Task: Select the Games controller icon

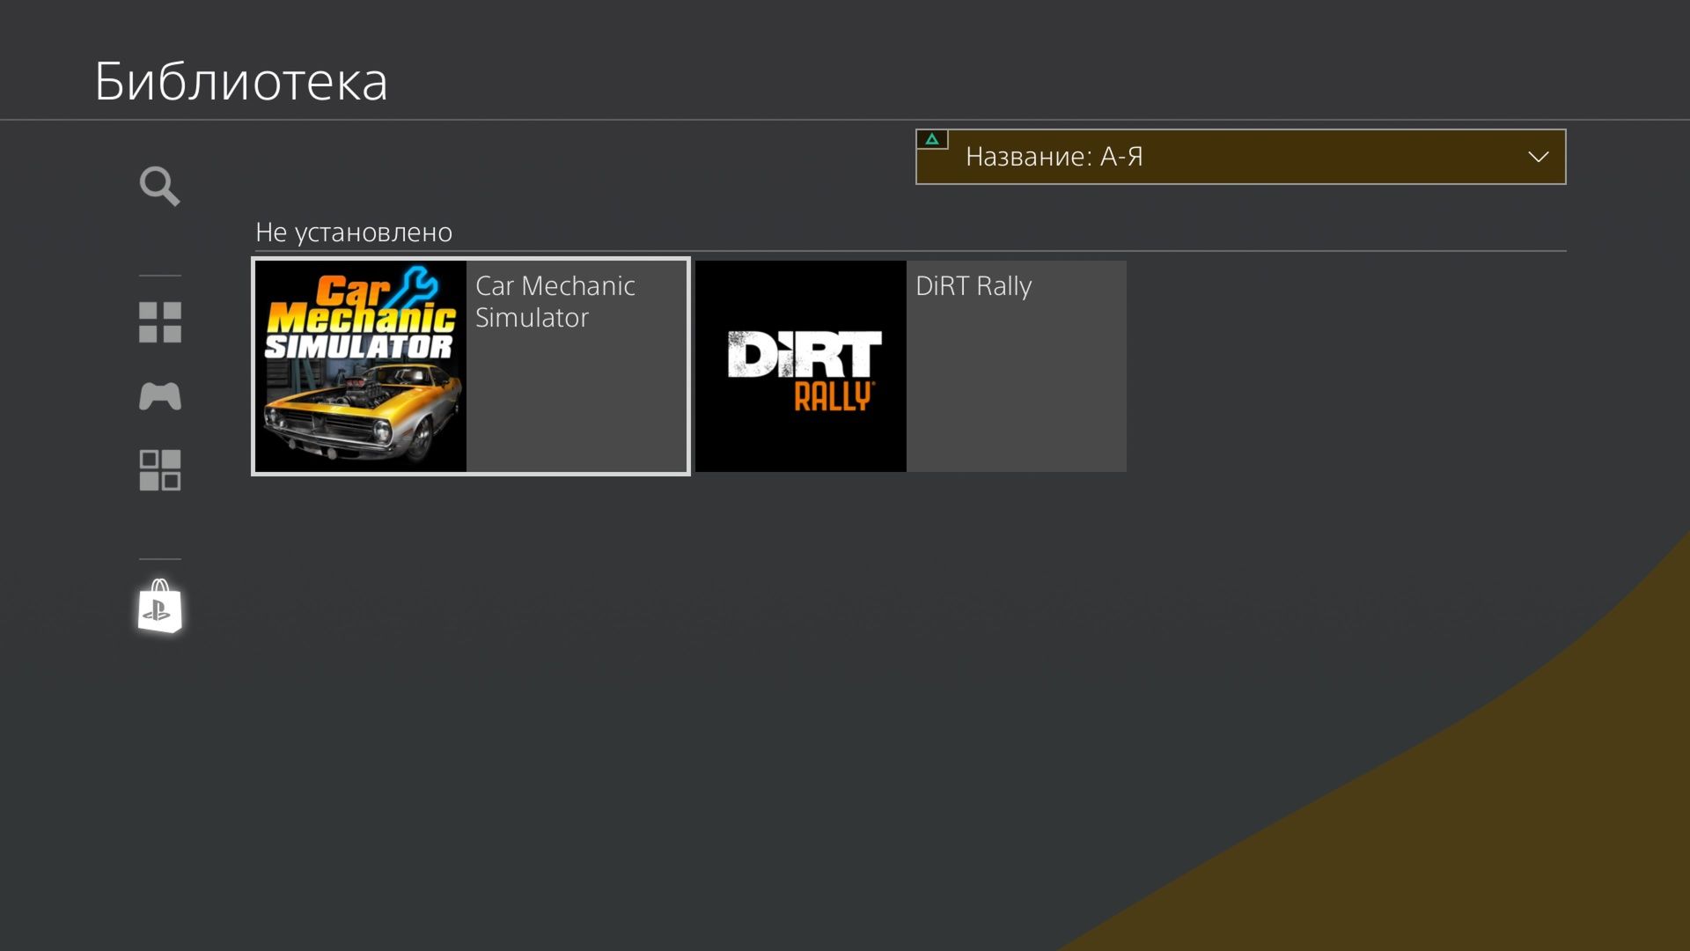Action: click(x=159, y=396)
